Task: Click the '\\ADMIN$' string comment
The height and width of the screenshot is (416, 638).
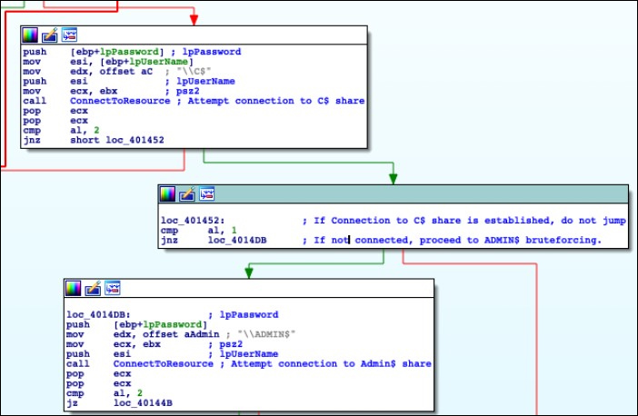Action: [x=266, y=334]
